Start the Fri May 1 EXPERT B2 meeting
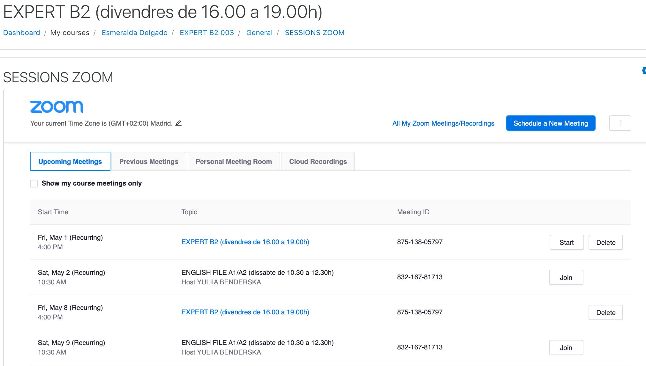Image resolution: width=646 pixels, height=366 pixels. click(x=567, y=242)
